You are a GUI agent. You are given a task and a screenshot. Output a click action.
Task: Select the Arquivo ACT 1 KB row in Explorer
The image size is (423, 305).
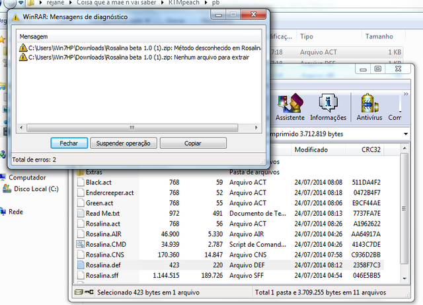[336, 52]
